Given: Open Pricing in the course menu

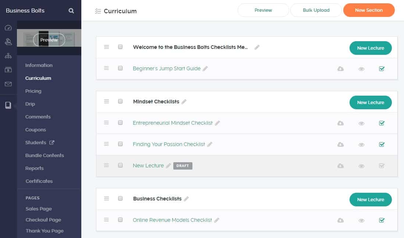Looking at the screenshot, I should click(x=33, y=91).
